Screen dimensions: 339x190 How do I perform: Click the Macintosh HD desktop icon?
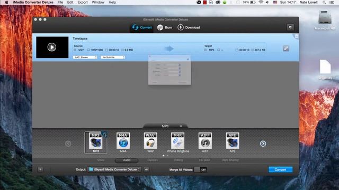coord(325,20)
